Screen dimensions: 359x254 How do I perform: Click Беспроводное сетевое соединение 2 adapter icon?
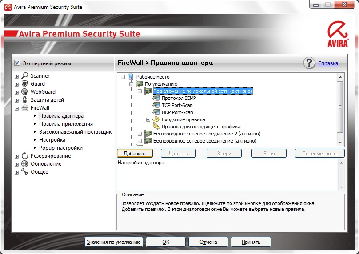pyautogui.click(x=148, y=134)
